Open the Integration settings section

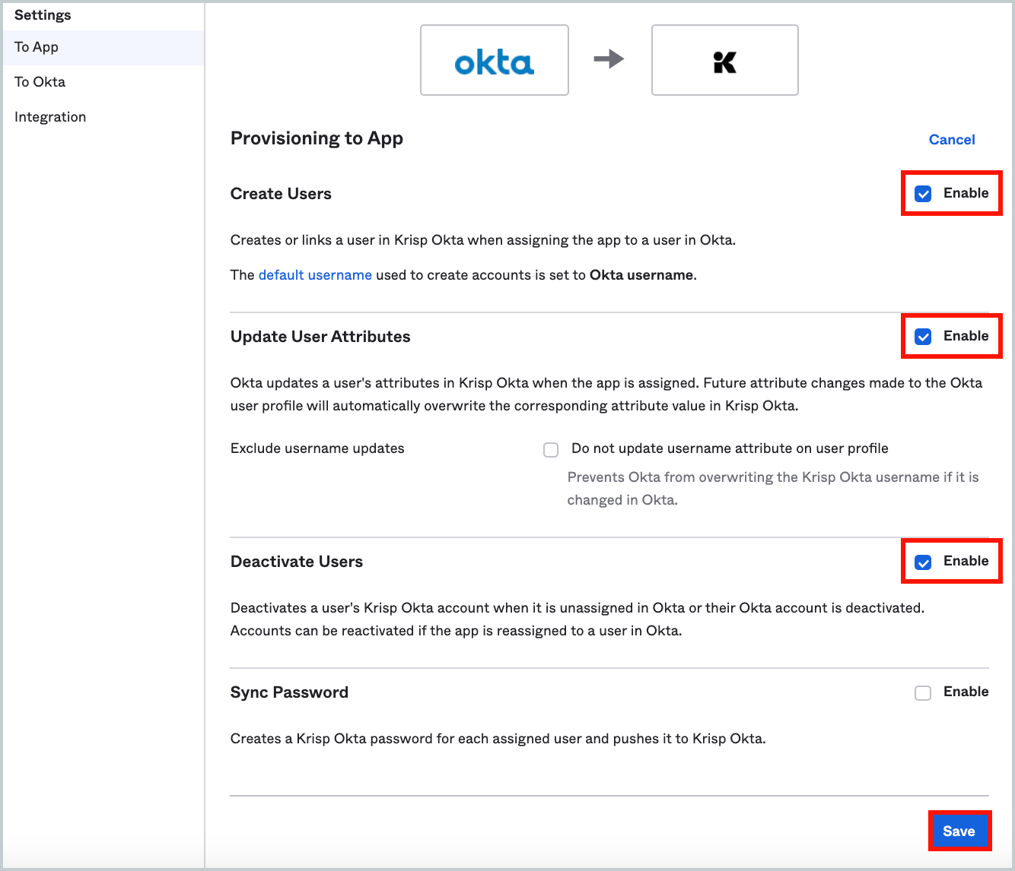point(49,116)
